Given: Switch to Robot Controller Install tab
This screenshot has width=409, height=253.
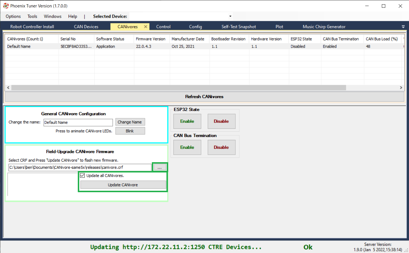Looking at the screenshot, I should 32,27.
